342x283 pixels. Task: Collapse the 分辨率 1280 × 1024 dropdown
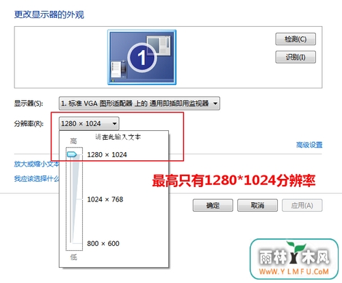tap(89, 123)
